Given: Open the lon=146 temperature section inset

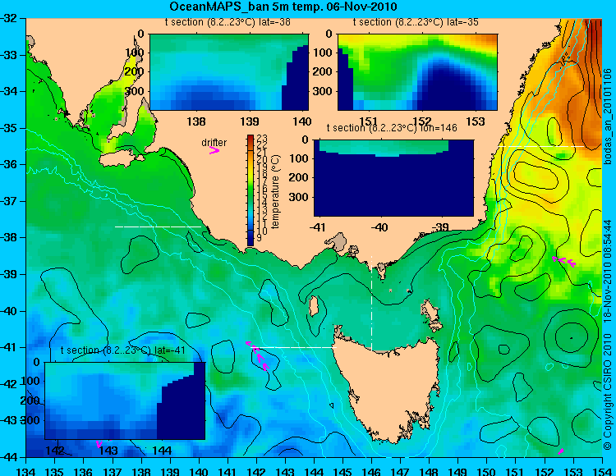Looking at the screenshot, I should (x=393, y=178).
